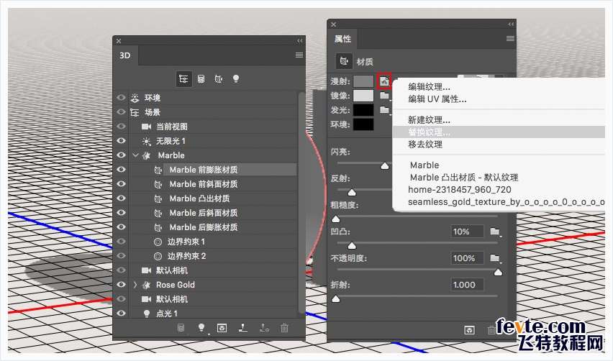
Task: Filter 3D panel by materials
Action: 219,79
